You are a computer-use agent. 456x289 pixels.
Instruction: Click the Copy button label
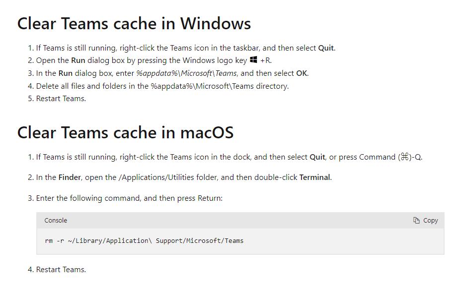[430, 221]
